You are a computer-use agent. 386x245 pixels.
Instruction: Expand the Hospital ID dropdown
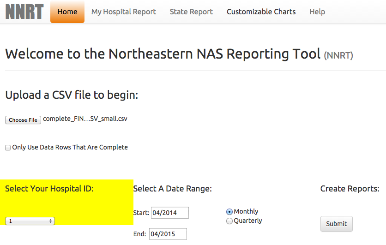click(30, 221)
